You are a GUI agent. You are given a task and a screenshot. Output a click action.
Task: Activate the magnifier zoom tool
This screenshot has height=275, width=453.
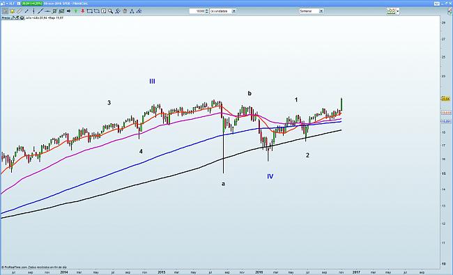coord(110,11)
